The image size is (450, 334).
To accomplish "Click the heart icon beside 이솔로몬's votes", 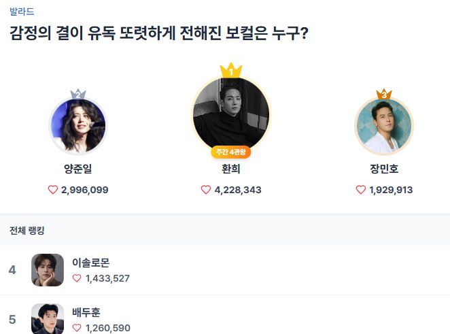I will tap(77, 278).
